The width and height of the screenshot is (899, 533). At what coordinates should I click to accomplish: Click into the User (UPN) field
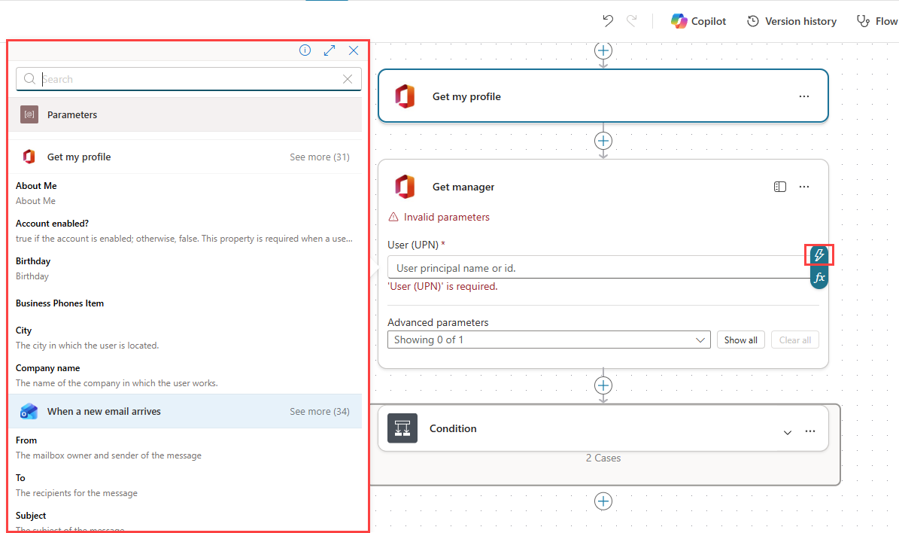(x=599, y=268)
